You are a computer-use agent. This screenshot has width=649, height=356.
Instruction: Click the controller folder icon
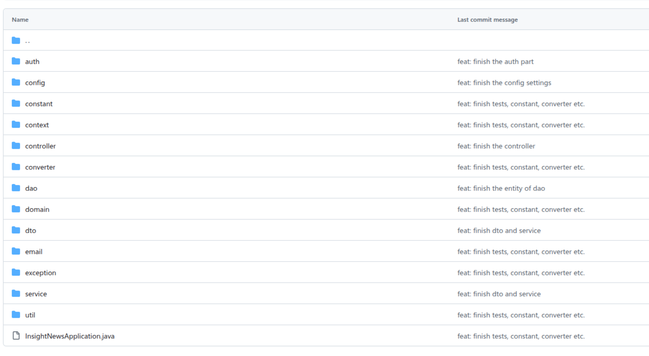point(16,146)
